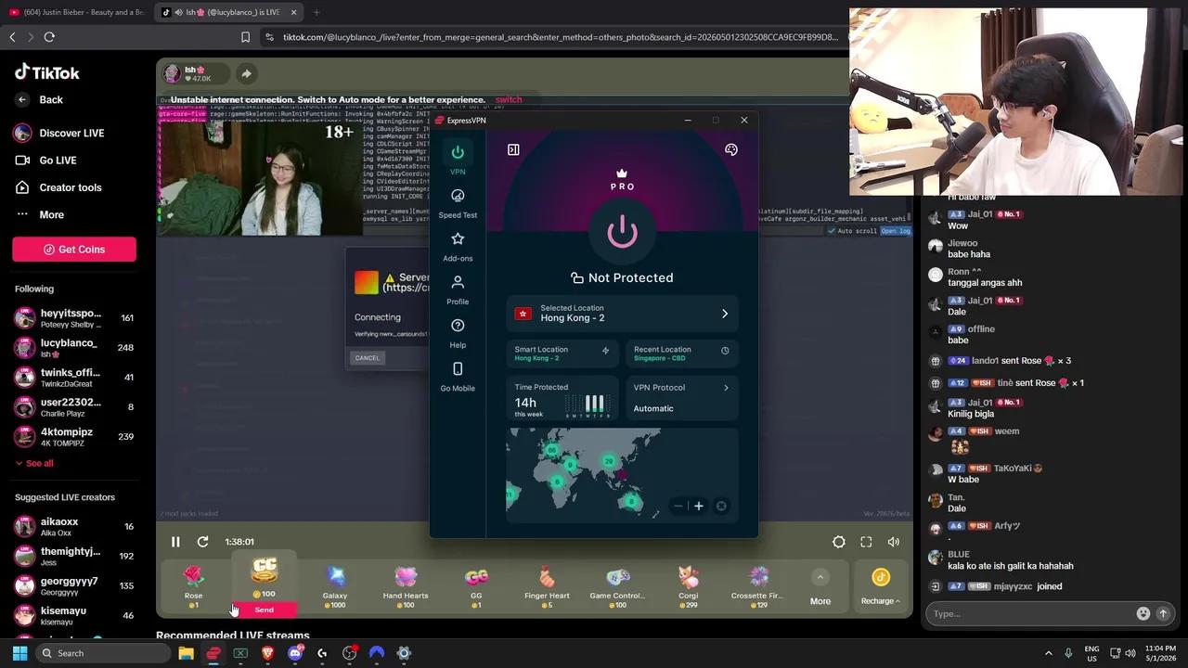This screenshot has width=1188, height=668.
Task: Open Recharge coins menu
Action: click(x=881, y=586)
